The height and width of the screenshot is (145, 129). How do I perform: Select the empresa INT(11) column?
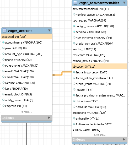click(27, 106)
